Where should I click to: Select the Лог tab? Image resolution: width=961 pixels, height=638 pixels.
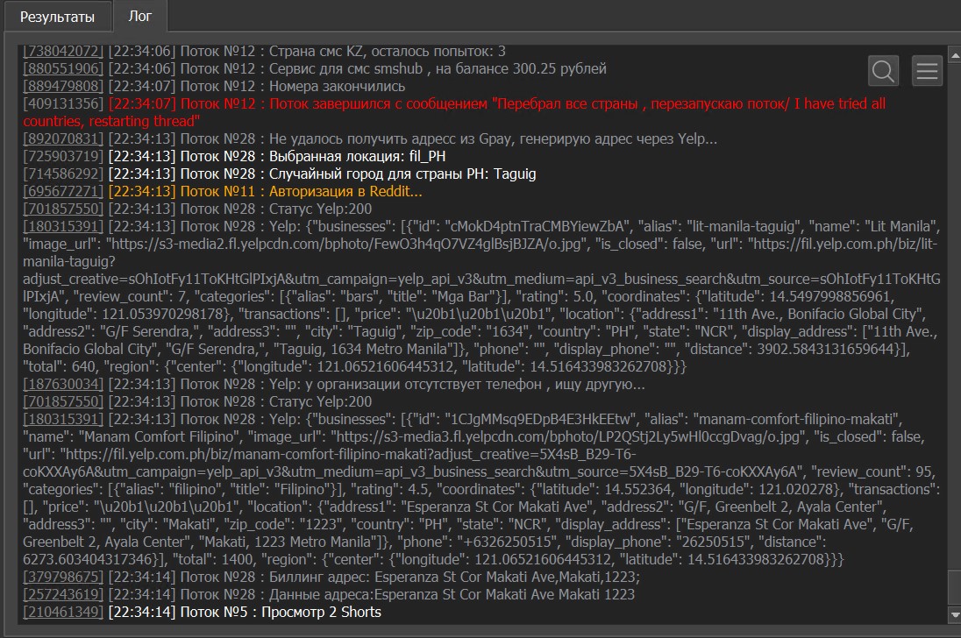tap(139, 16)
